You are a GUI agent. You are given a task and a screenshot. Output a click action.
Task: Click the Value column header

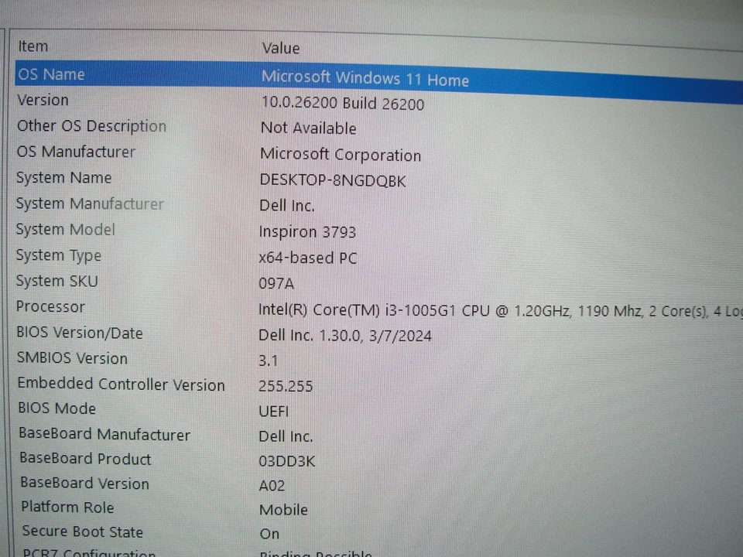(x=280, y=48)
